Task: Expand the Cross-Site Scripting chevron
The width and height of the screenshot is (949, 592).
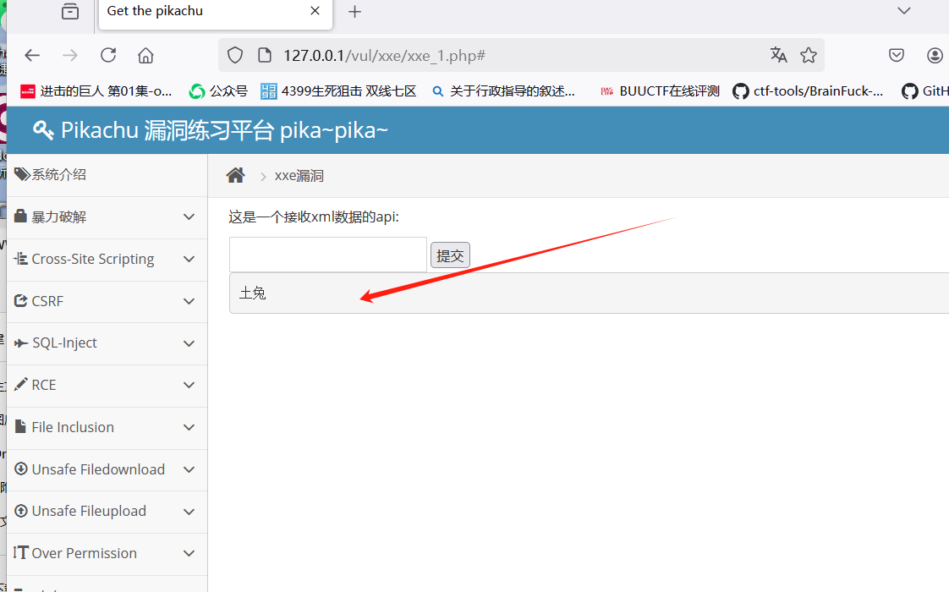Action: (x=189, y=259)
